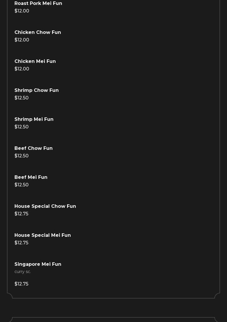The image size is (227, 322).
Task: Click the price beneath Shrimp Mei Fun
Action: click(x=21, y=127)
